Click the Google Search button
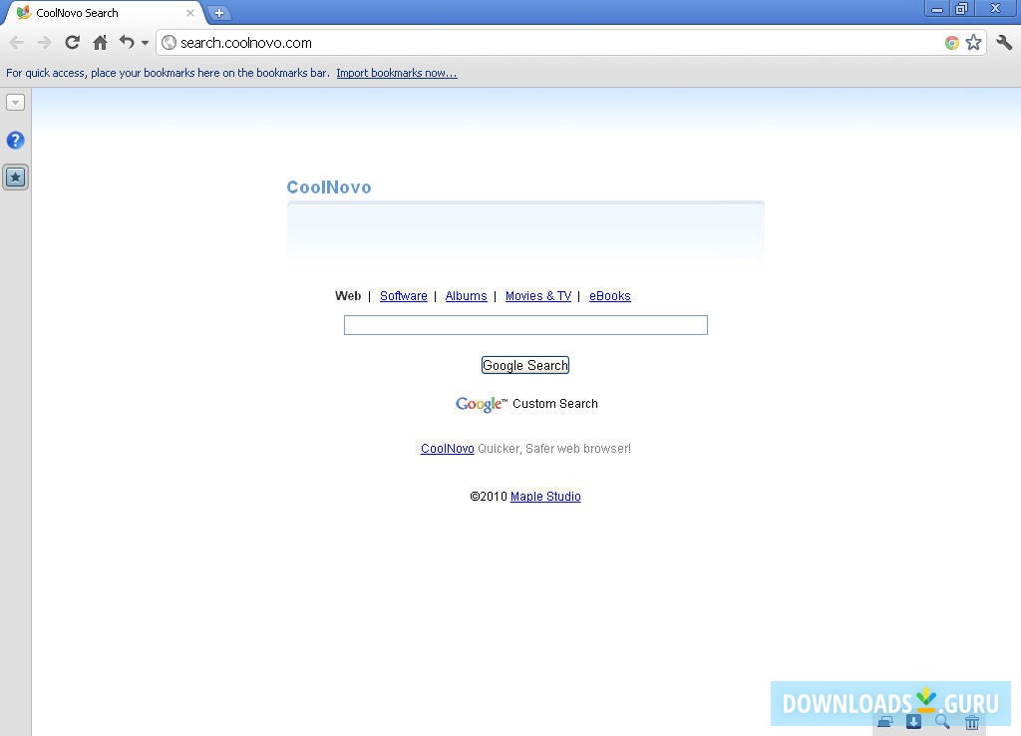 coord(525,365)
